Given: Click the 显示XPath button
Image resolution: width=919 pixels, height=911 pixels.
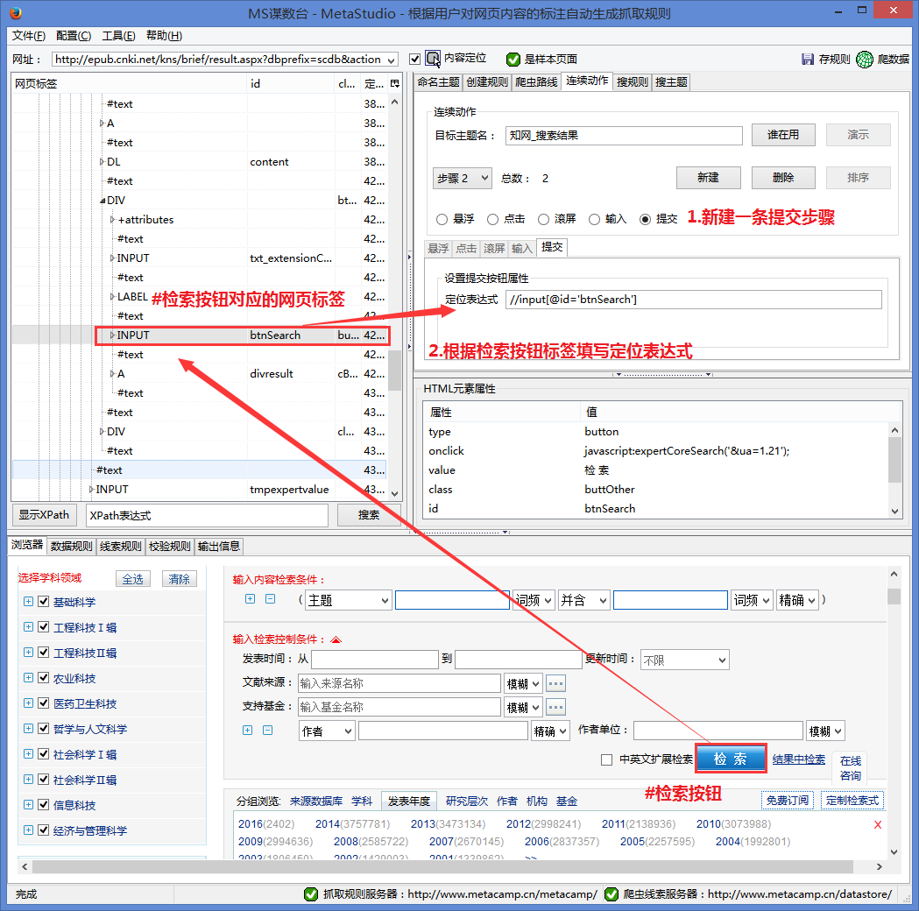Looking at the screenshot, I should click(x=44, y=515).
